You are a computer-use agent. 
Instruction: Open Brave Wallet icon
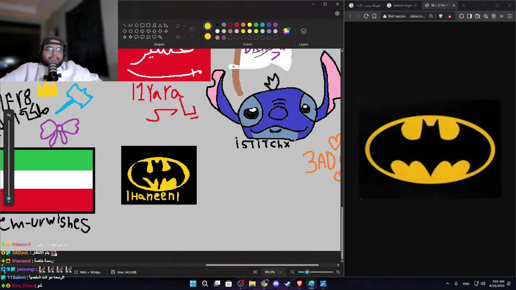point(478,16)
